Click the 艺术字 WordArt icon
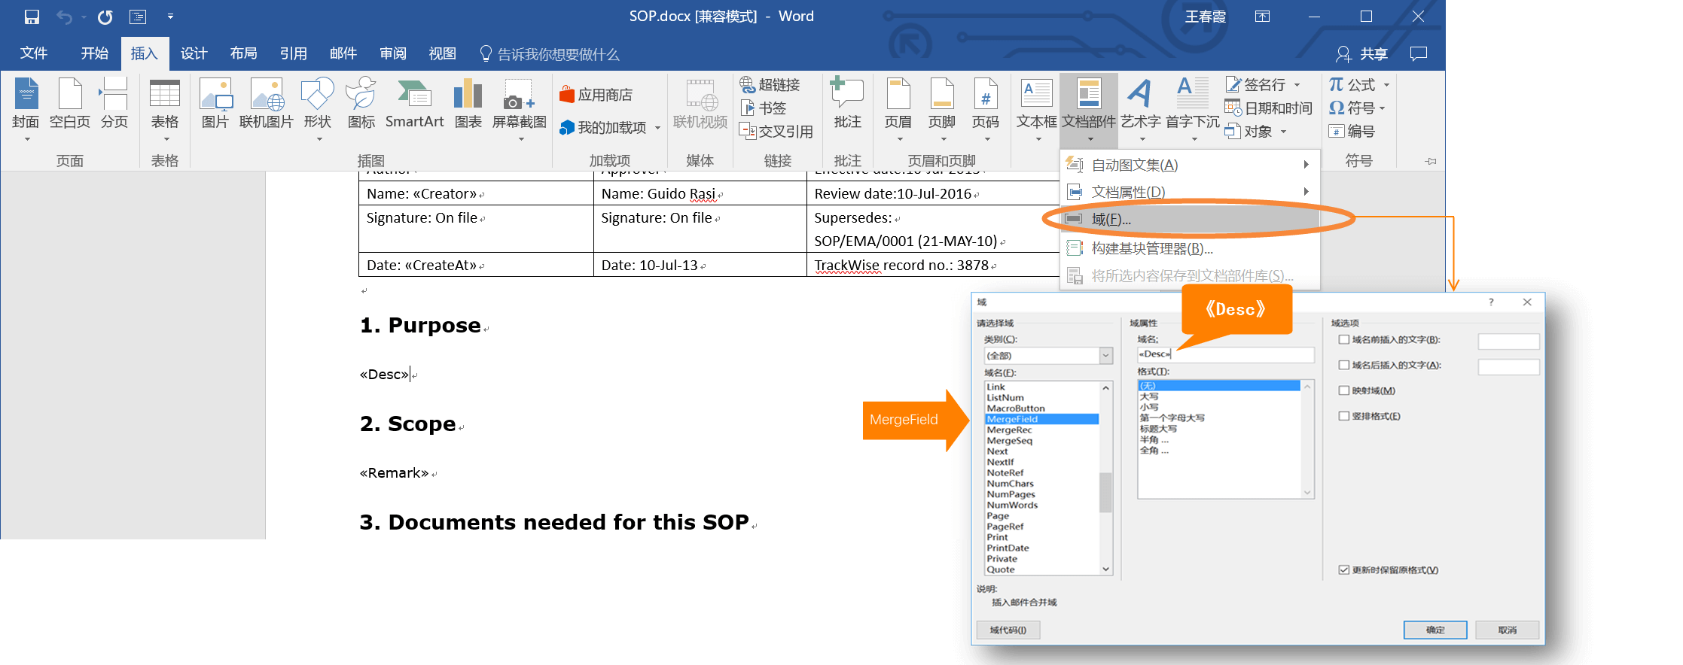The image size is (1683, 665). tap(1140, 104)
